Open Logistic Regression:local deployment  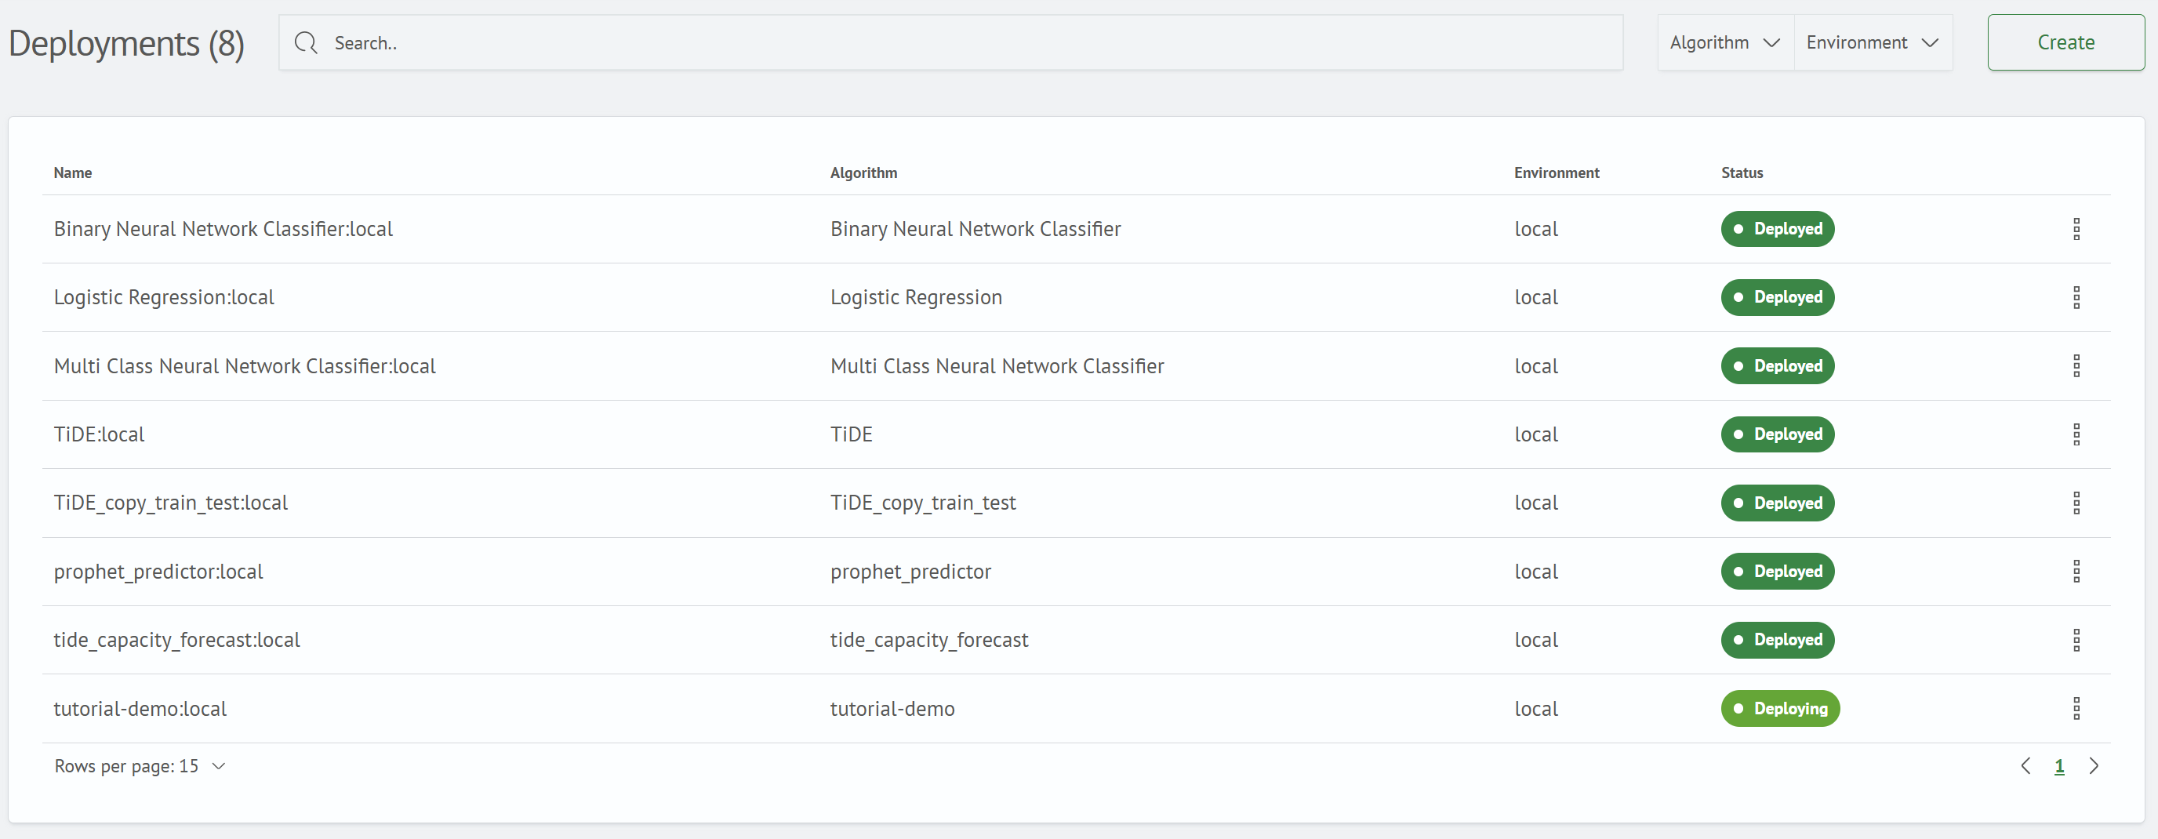click(163, 297)
